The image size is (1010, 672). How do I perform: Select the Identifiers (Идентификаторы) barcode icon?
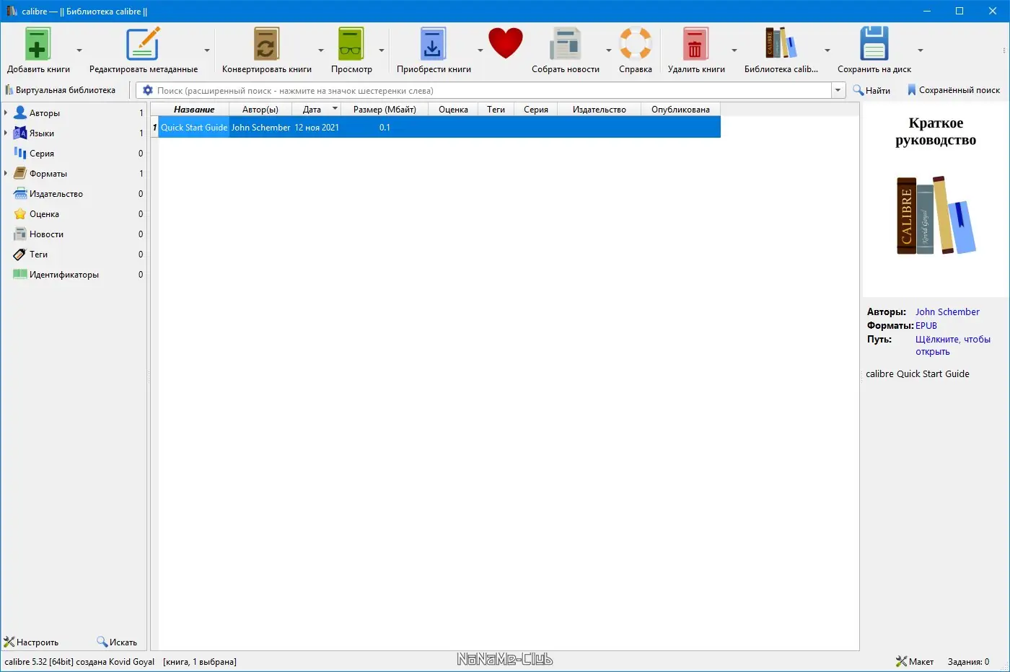(x=20, y=274)
